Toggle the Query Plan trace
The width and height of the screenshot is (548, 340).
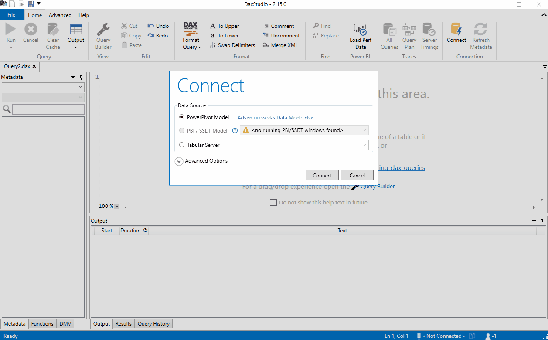[409, 36]
